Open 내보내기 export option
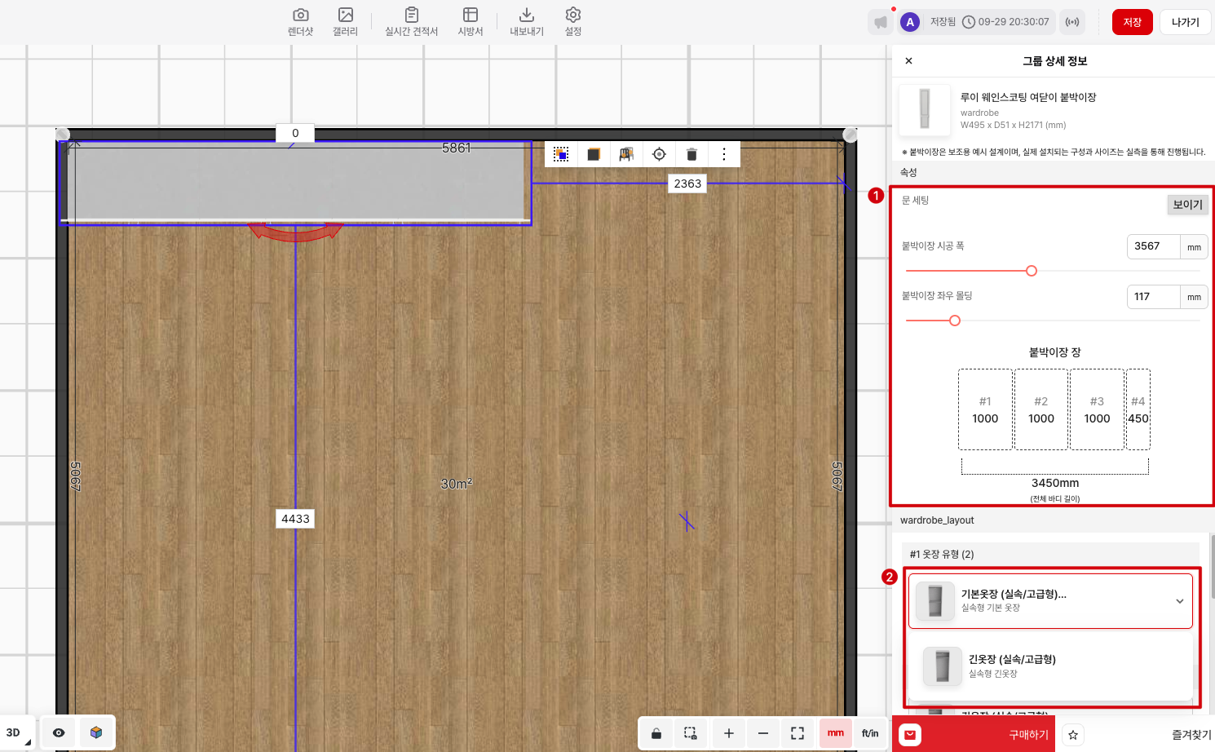 [526, 21]
